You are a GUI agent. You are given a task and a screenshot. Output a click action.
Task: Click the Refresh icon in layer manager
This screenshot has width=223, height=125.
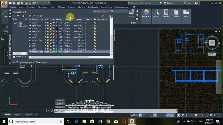pos(103,16)
